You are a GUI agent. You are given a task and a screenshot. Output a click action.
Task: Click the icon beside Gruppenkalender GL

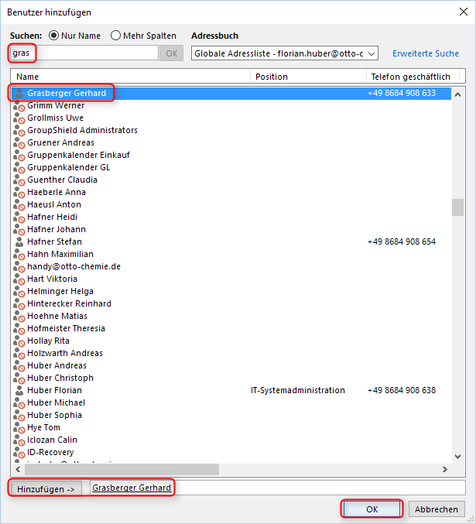click(x=19, y=168)
